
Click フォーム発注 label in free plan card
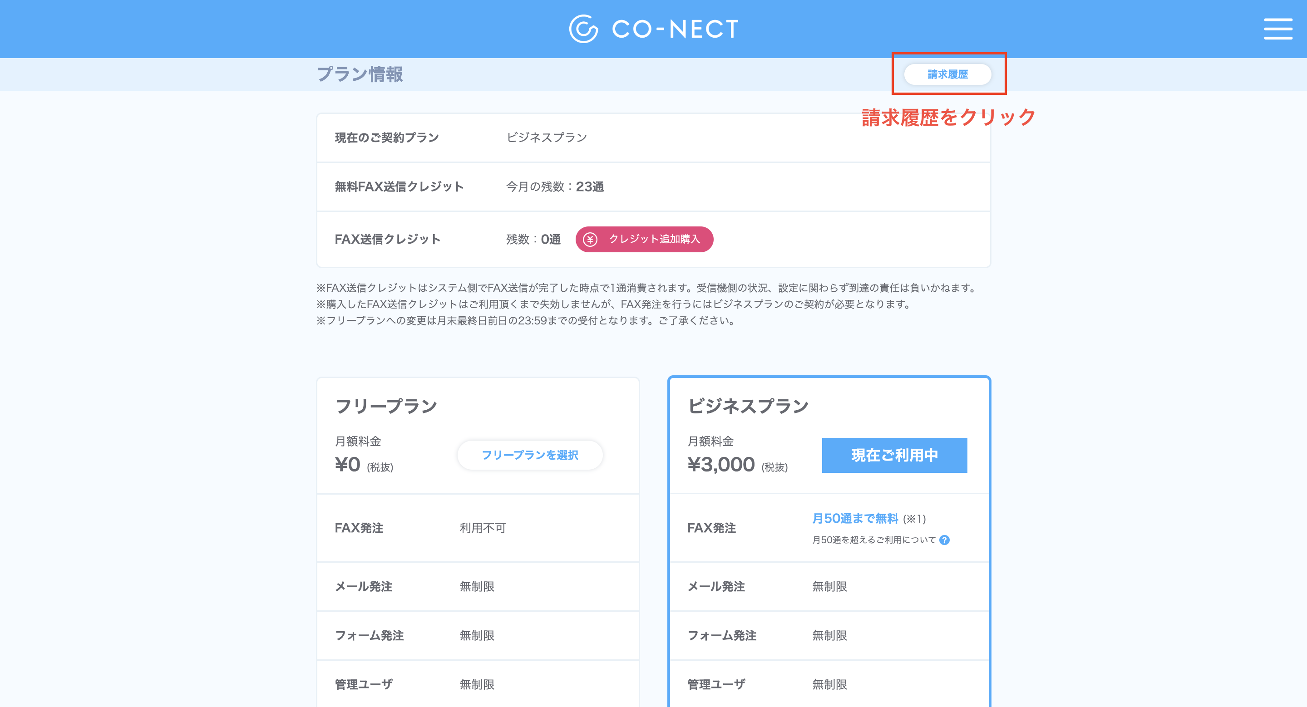pos(369,635)
